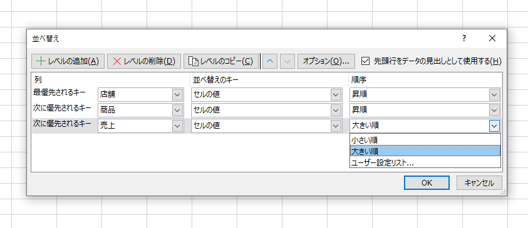Toggle 先頭行をデータの見出しとして使用する checkbox
The height and width of the screenshot is (228, 528).
[x=365, y=61]
